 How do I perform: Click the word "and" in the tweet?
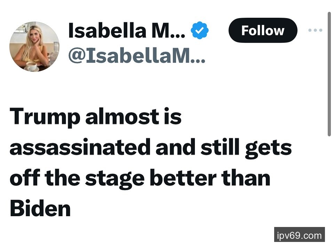[175, 148]
